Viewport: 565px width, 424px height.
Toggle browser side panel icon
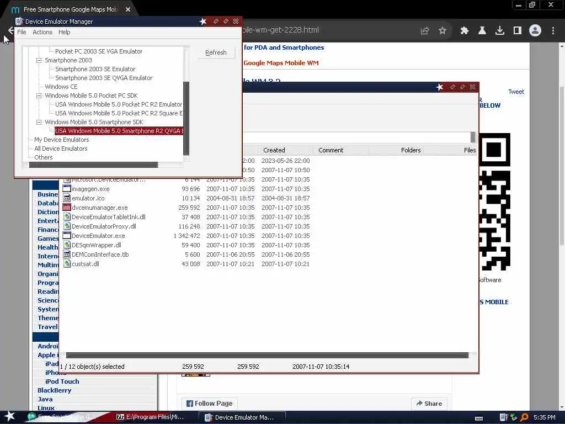coord(518,31)
